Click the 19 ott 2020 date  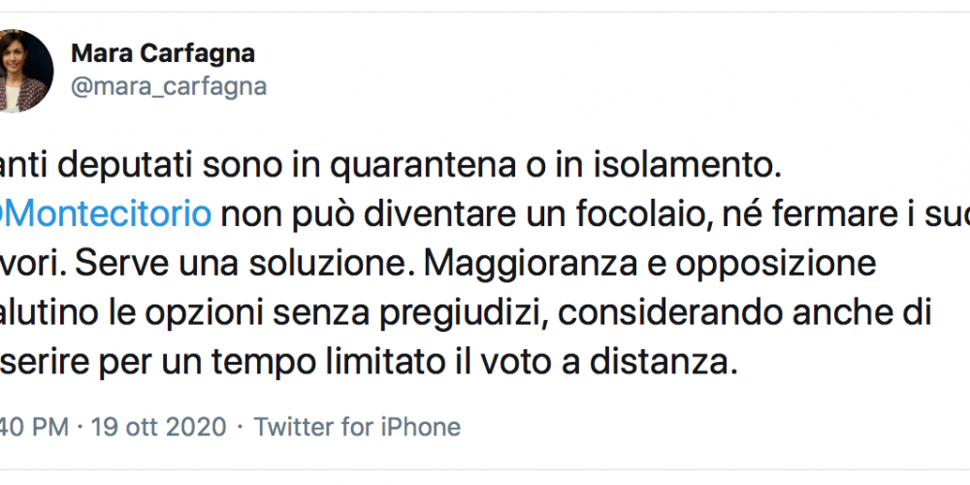159,427
